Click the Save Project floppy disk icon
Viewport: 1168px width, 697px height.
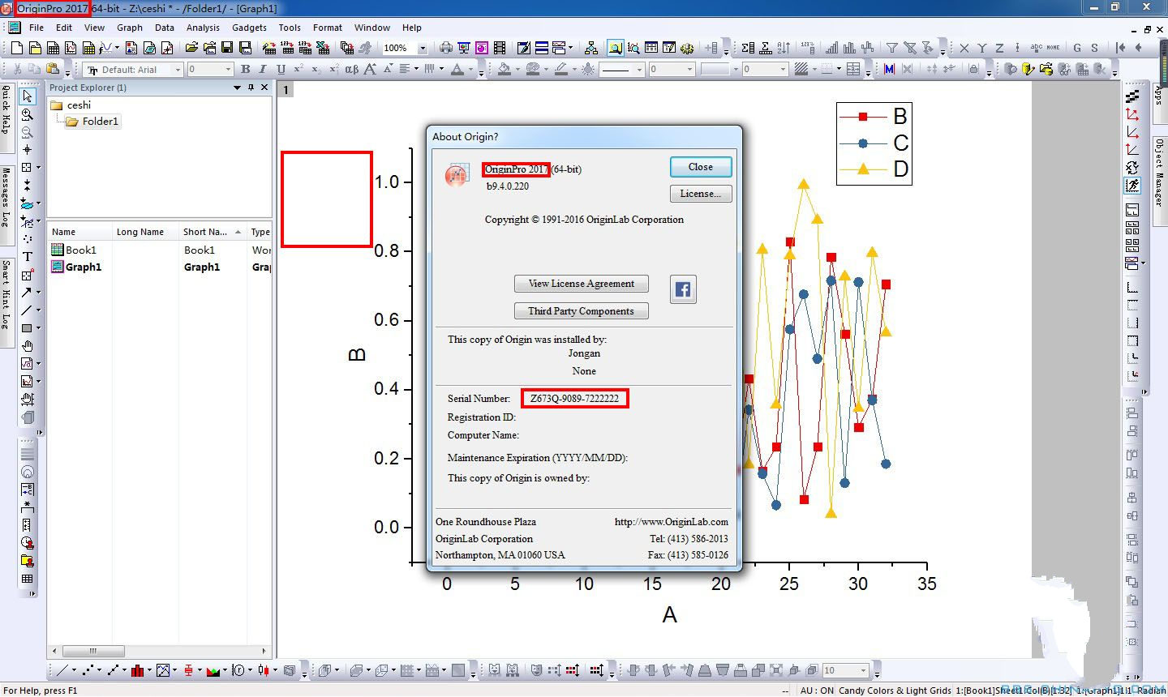[227, 48]
